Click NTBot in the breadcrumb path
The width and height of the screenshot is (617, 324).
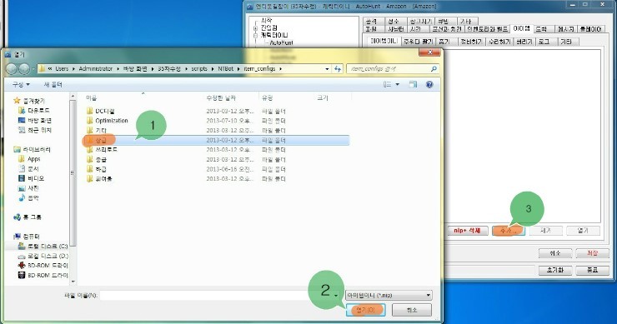226,69
